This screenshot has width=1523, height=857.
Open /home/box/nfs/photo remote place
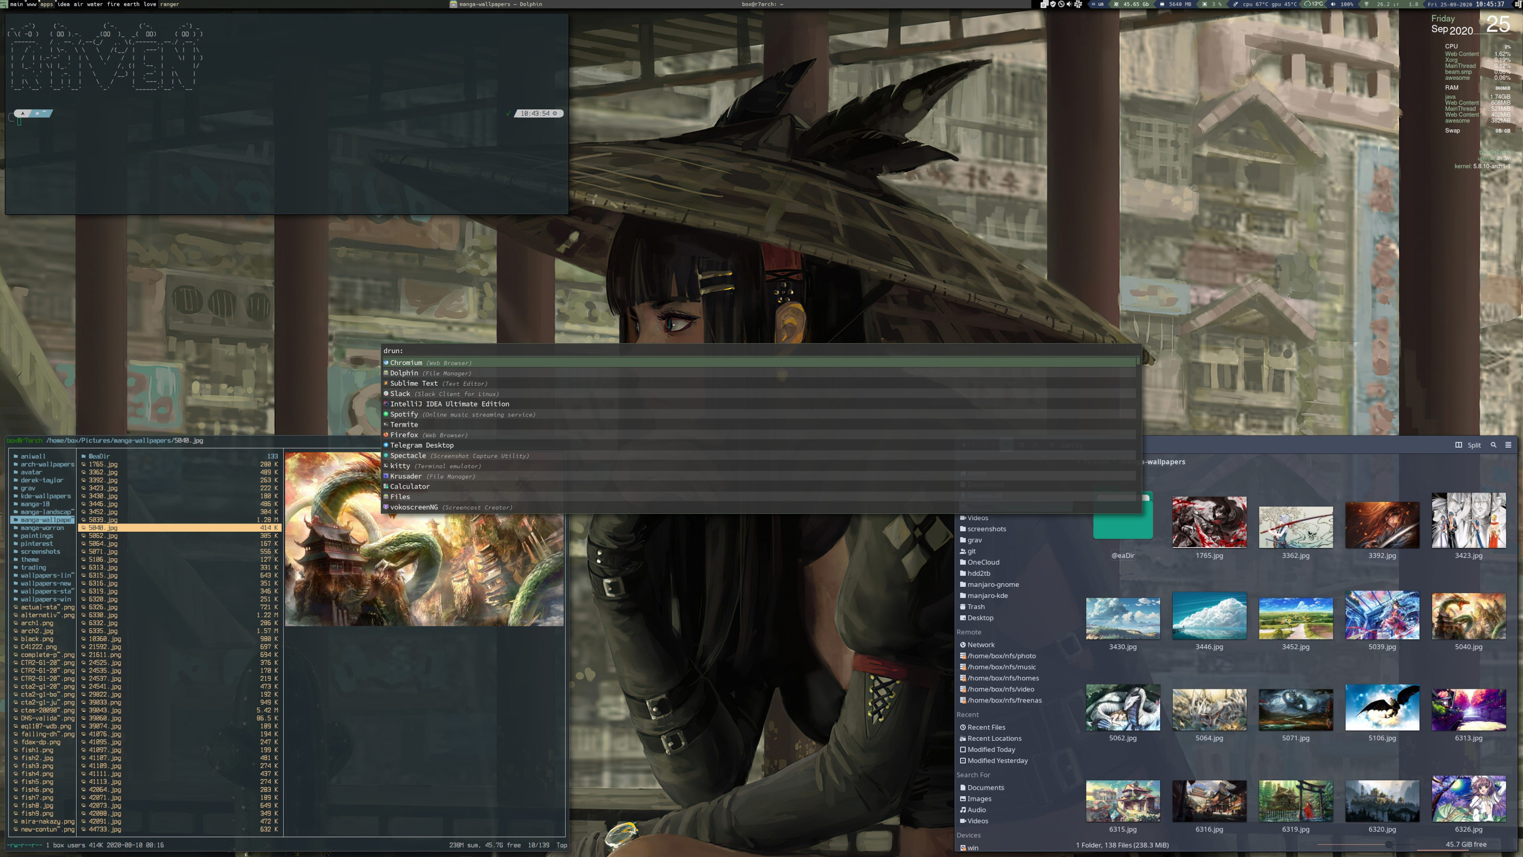[1001, 656]
